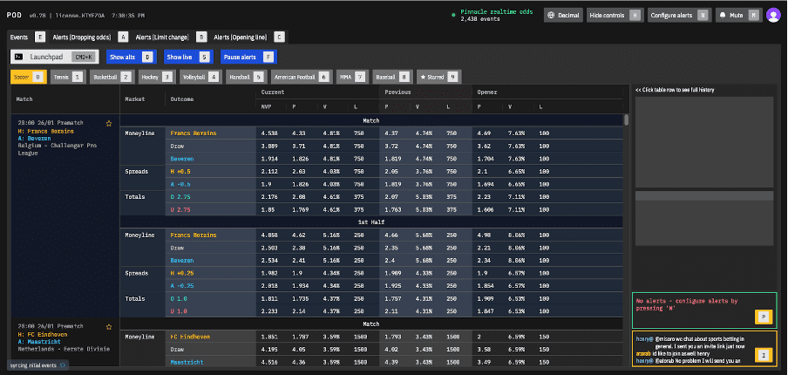This screenshot has width=788, height=375.
Task: Select the Hockey sport filter
Action: [x=157, y=77]
